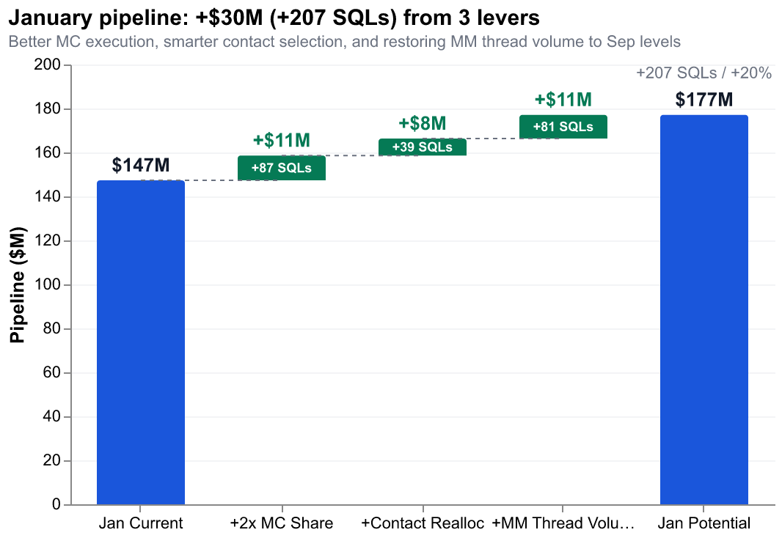The image size is (782, 538).
Task: Select the green +87 SQLs bar
Action: (282, 168)
